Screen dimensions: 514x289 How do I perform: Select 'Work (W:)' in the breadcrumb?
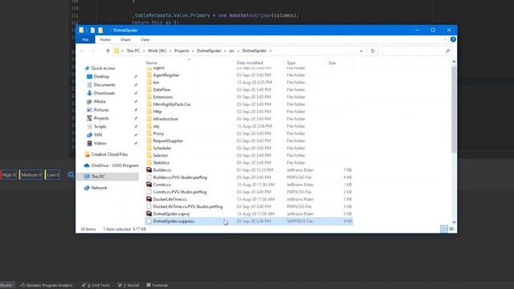pyautogui.click(x=157, y=51)
